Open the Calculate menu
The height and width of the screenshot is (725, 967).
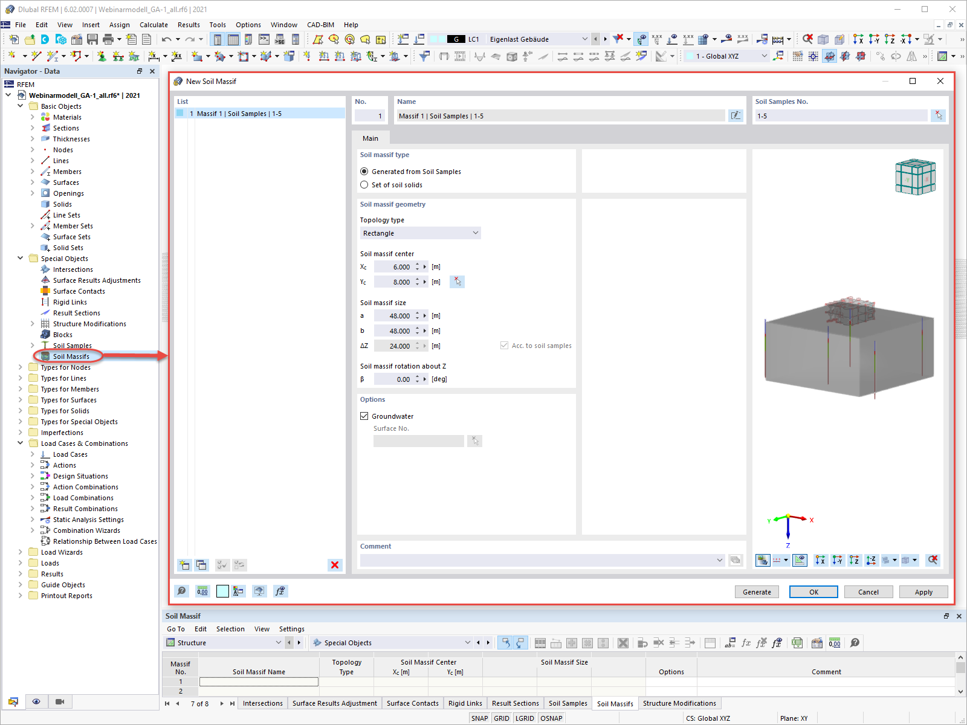pyautogui.click(x=154, y=25)
